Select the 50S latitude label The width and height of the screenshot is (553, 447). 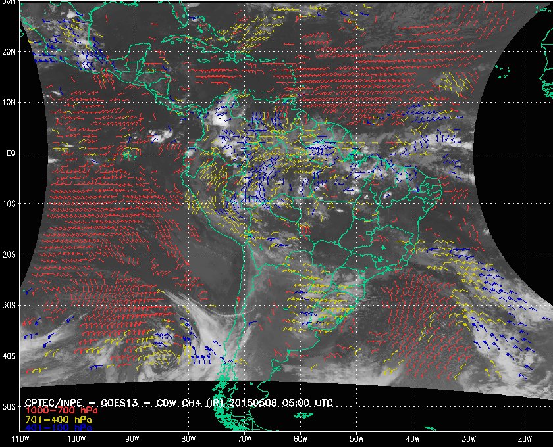(x=9, y=406)
